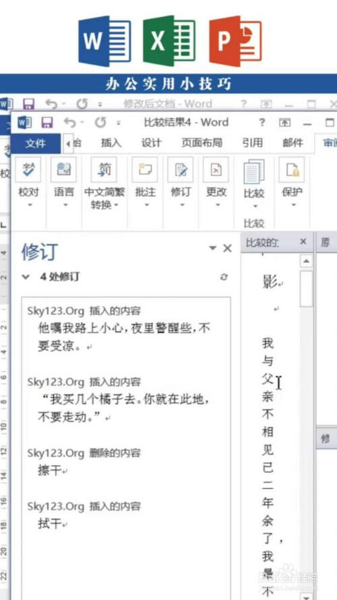Click the 比较 compare documents icon
The width and height of the screenshot is (337, 600).
click(253, 172)
